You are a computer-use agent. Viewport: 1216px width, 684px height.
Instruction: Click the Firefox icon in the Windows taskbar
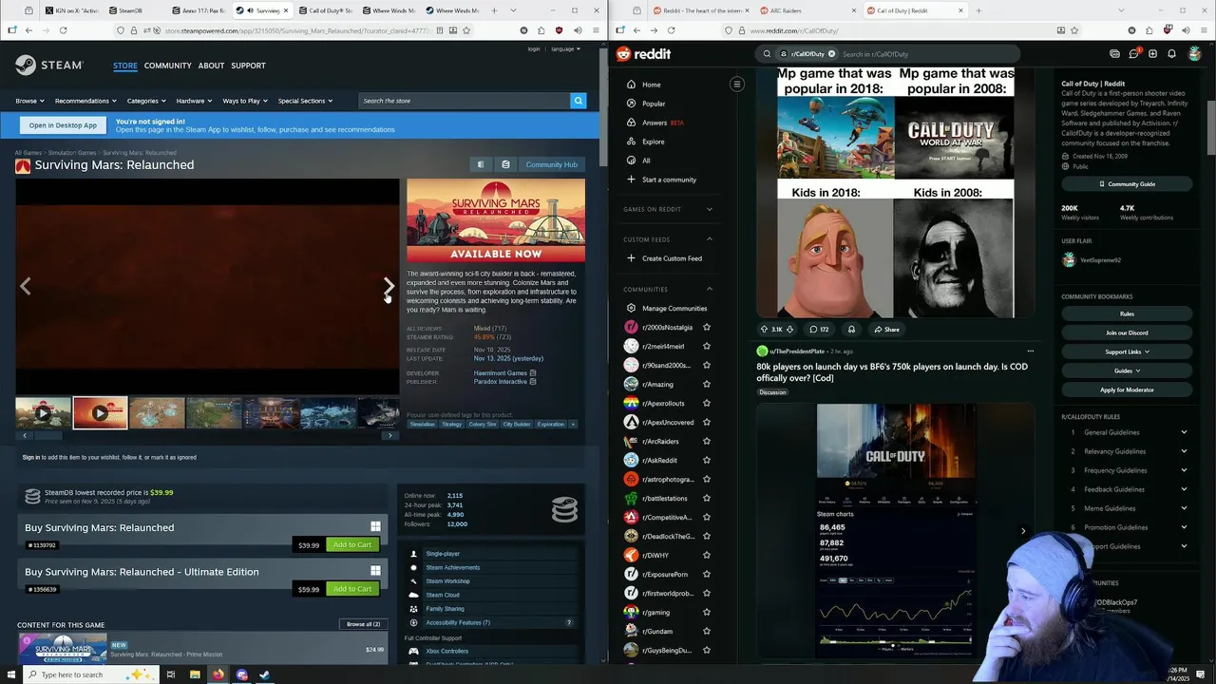pos(218,674)
